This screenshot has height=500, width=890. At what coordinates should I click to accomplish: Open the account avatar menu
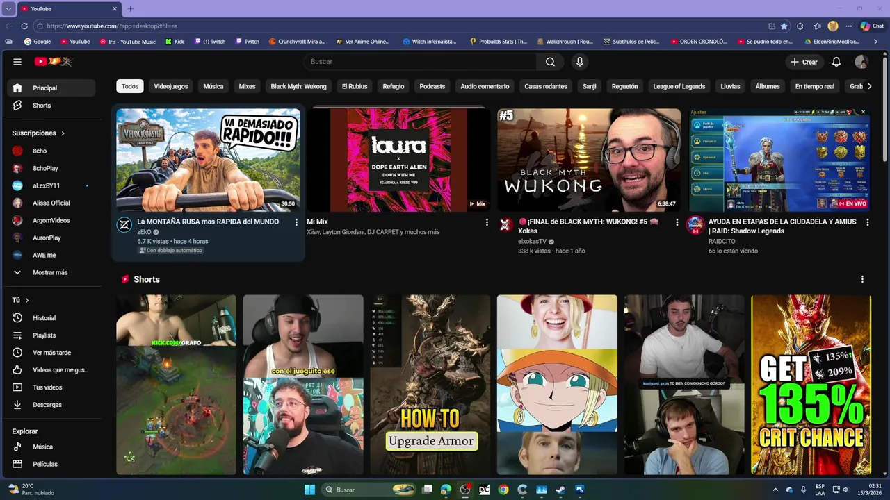[x=861, y=62]
